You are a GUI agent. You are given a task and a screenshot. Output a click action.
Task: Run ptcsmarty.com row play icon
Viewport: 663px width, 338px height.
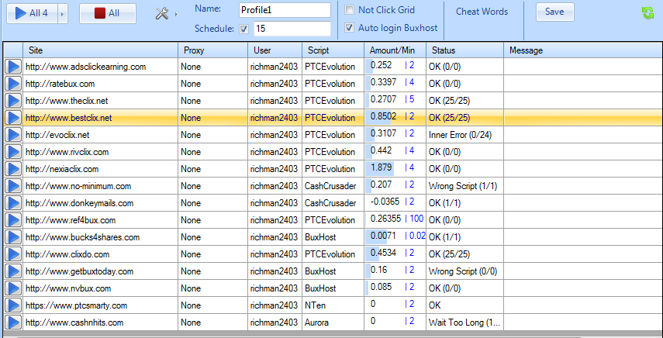coord(13,305)
